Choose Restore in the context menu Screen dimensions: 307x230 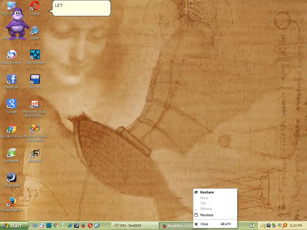pyautogui.click(x=215, y=192)
